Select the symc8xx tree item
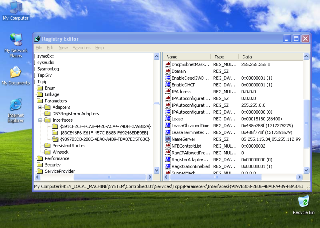Image resolution: width=320 pixels, height=228 pixels. [46, 56]
